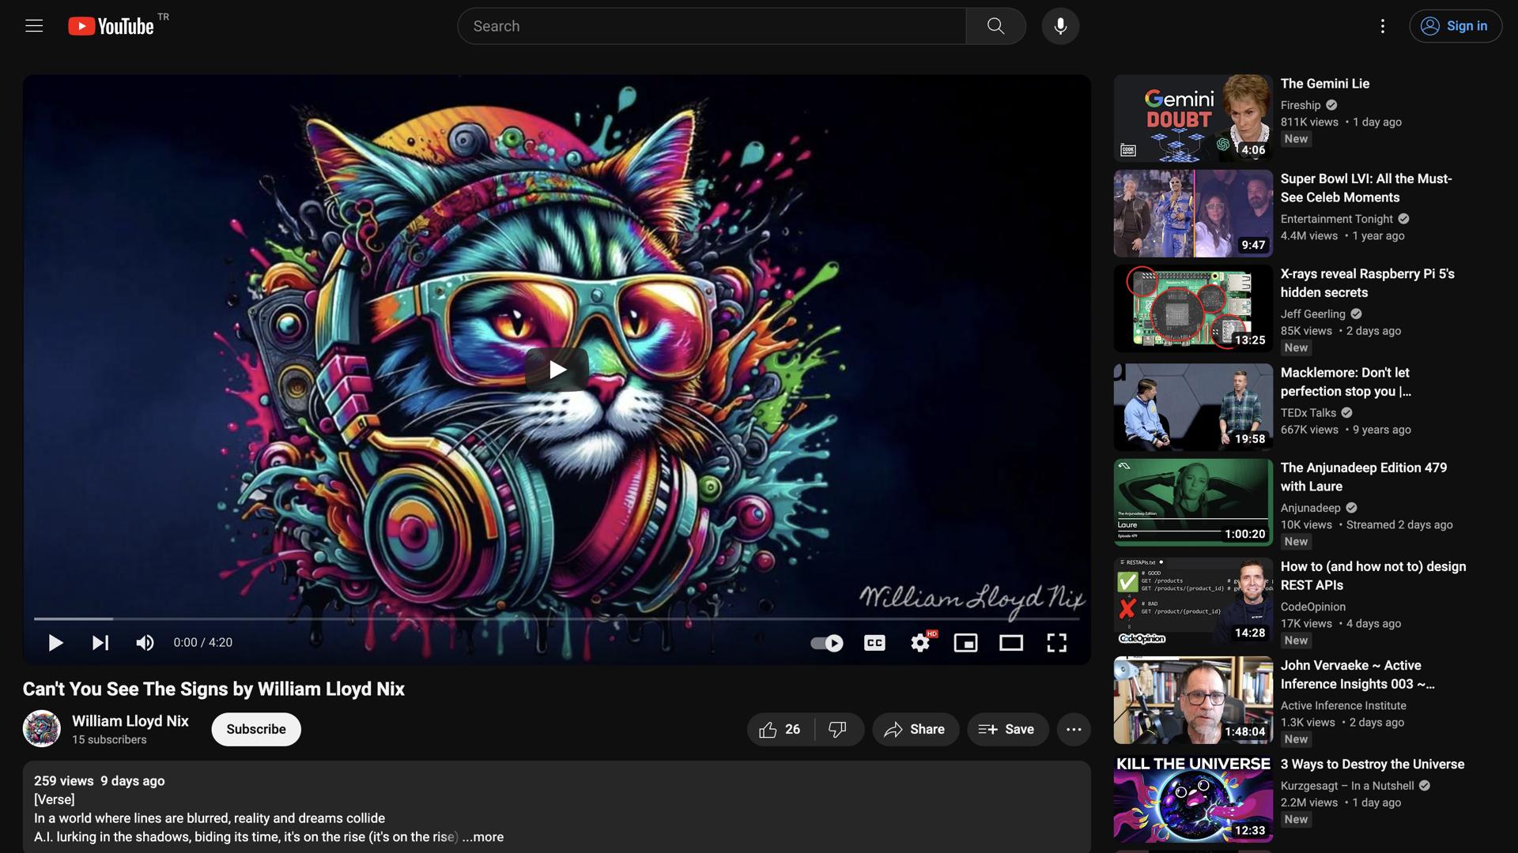Image resolution: width=1518 pixels, height=853 pixels.
Task: Open more actions menu below video
Action: point(1073,729)
